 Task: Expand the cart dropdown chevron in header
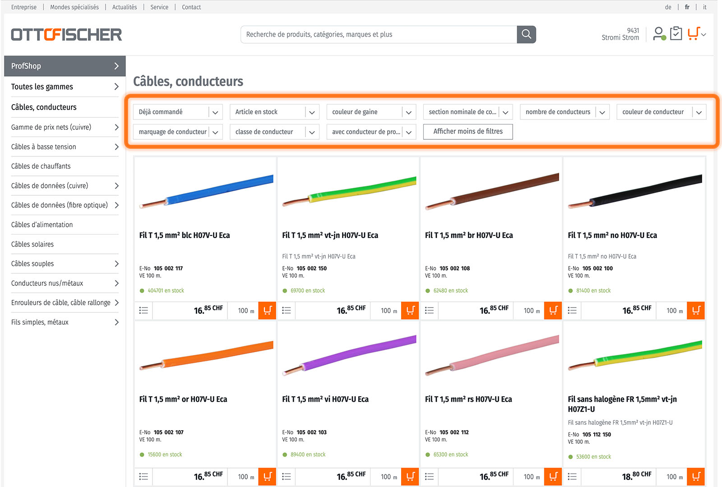click(703, 35)
